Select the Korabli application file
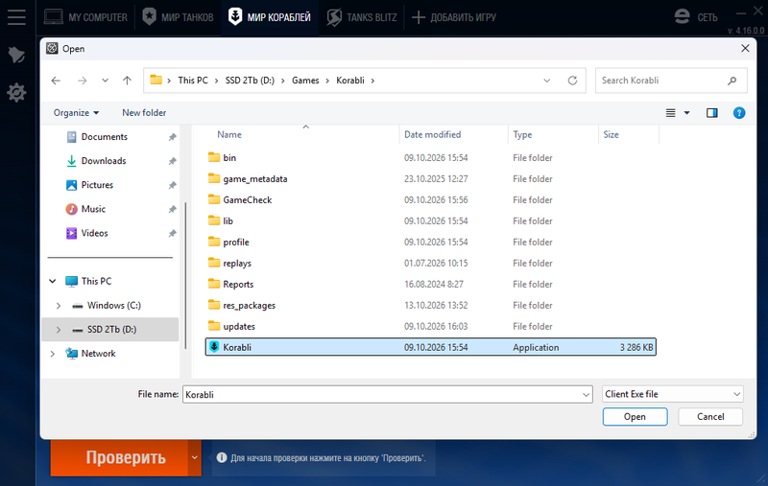 tap(431, 347)
